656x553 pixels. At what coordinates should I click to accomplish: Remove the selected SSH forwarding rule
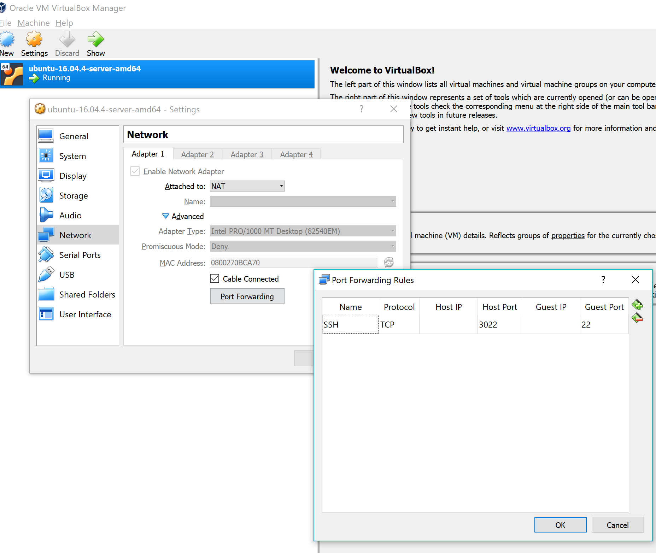click(x=638, y=318)
